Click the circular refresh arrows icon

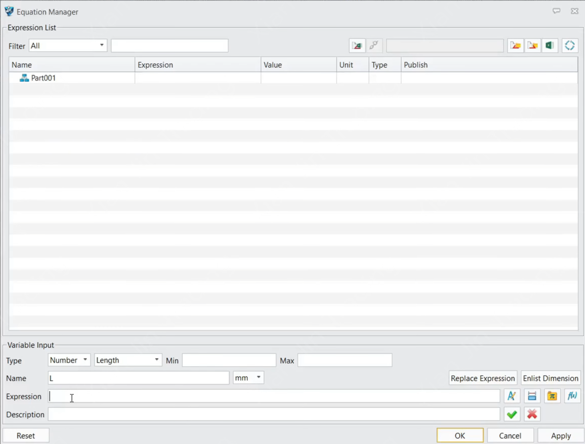click(569, 46)
